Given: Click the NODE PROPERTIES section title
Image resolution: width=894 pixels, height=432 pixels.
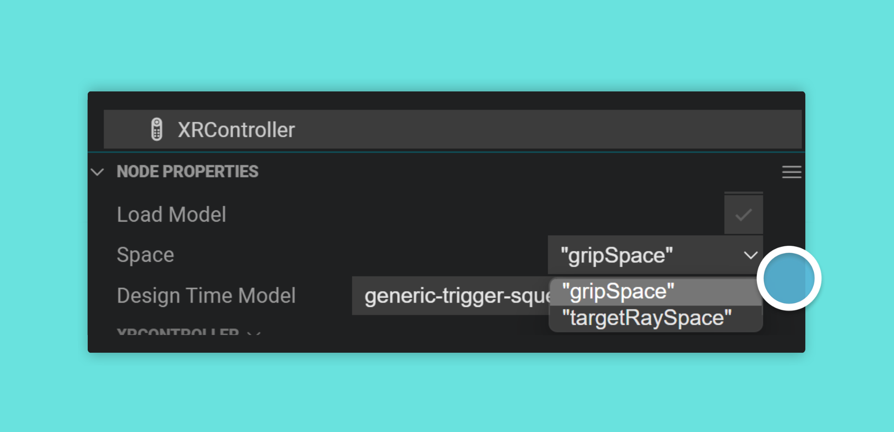Looking at the screenshot, I should 187,172.
